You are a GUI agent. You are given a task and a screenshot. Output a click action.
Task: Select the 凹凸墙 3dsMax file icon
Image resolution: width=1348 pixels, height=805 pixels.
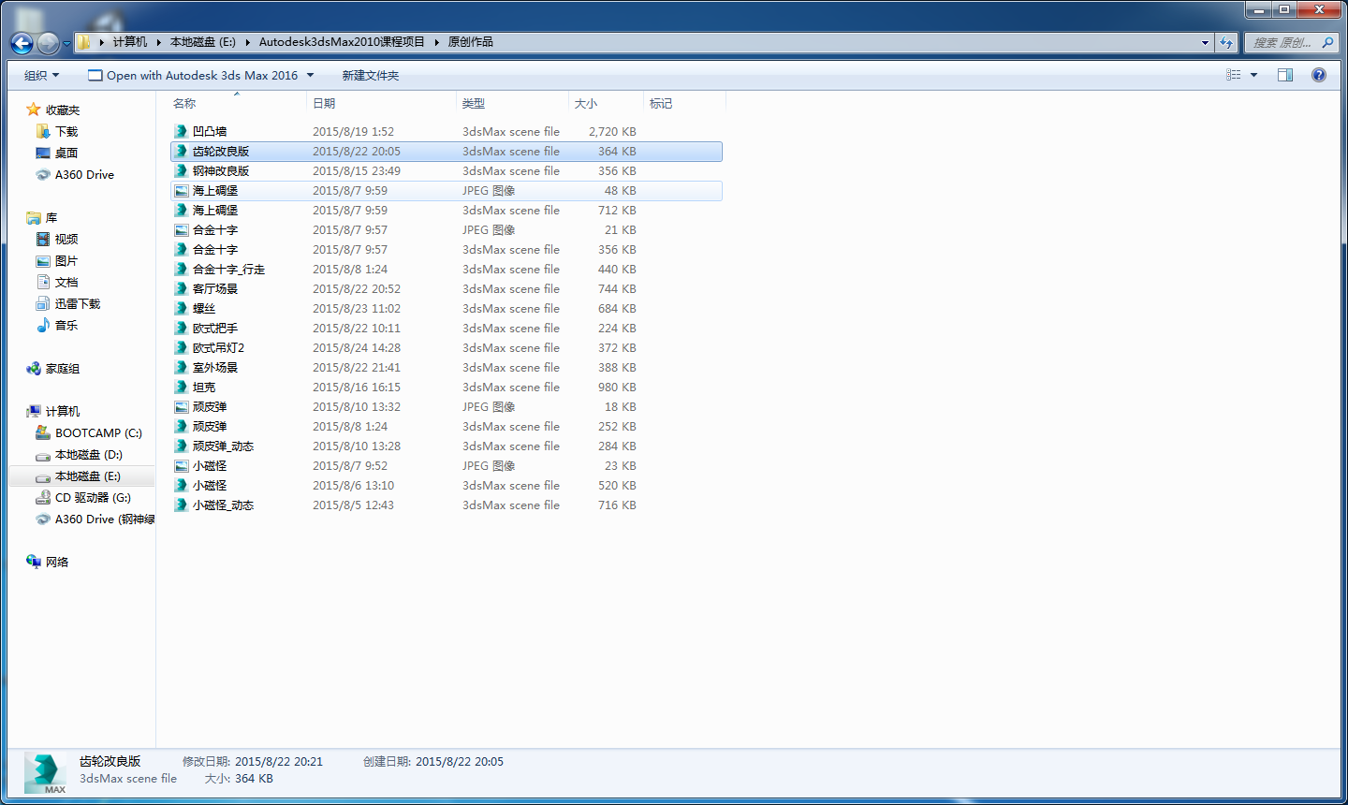tap(181, 131)
